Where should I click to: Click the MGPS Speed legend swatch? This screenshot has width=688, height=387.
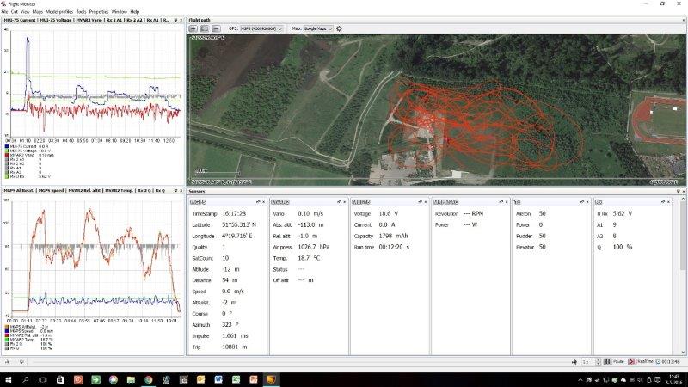click(7, 331)
